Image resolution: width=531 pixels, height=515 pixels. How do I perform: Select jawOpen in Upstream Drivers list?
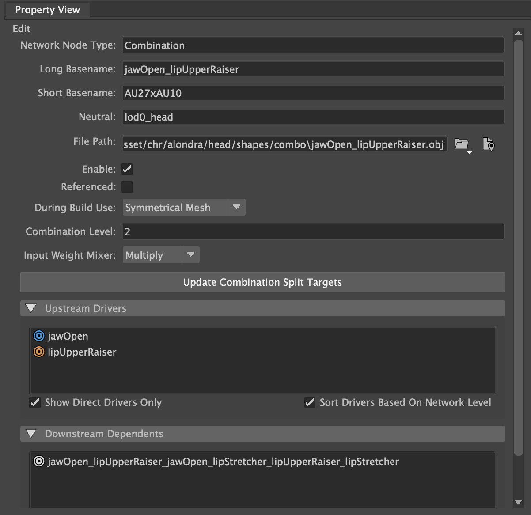[262, 336]
